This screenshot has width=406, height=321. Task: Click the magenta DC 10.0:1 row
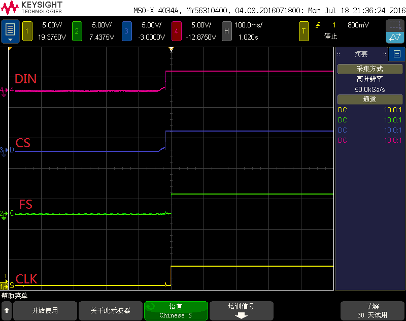click(370, 140)
